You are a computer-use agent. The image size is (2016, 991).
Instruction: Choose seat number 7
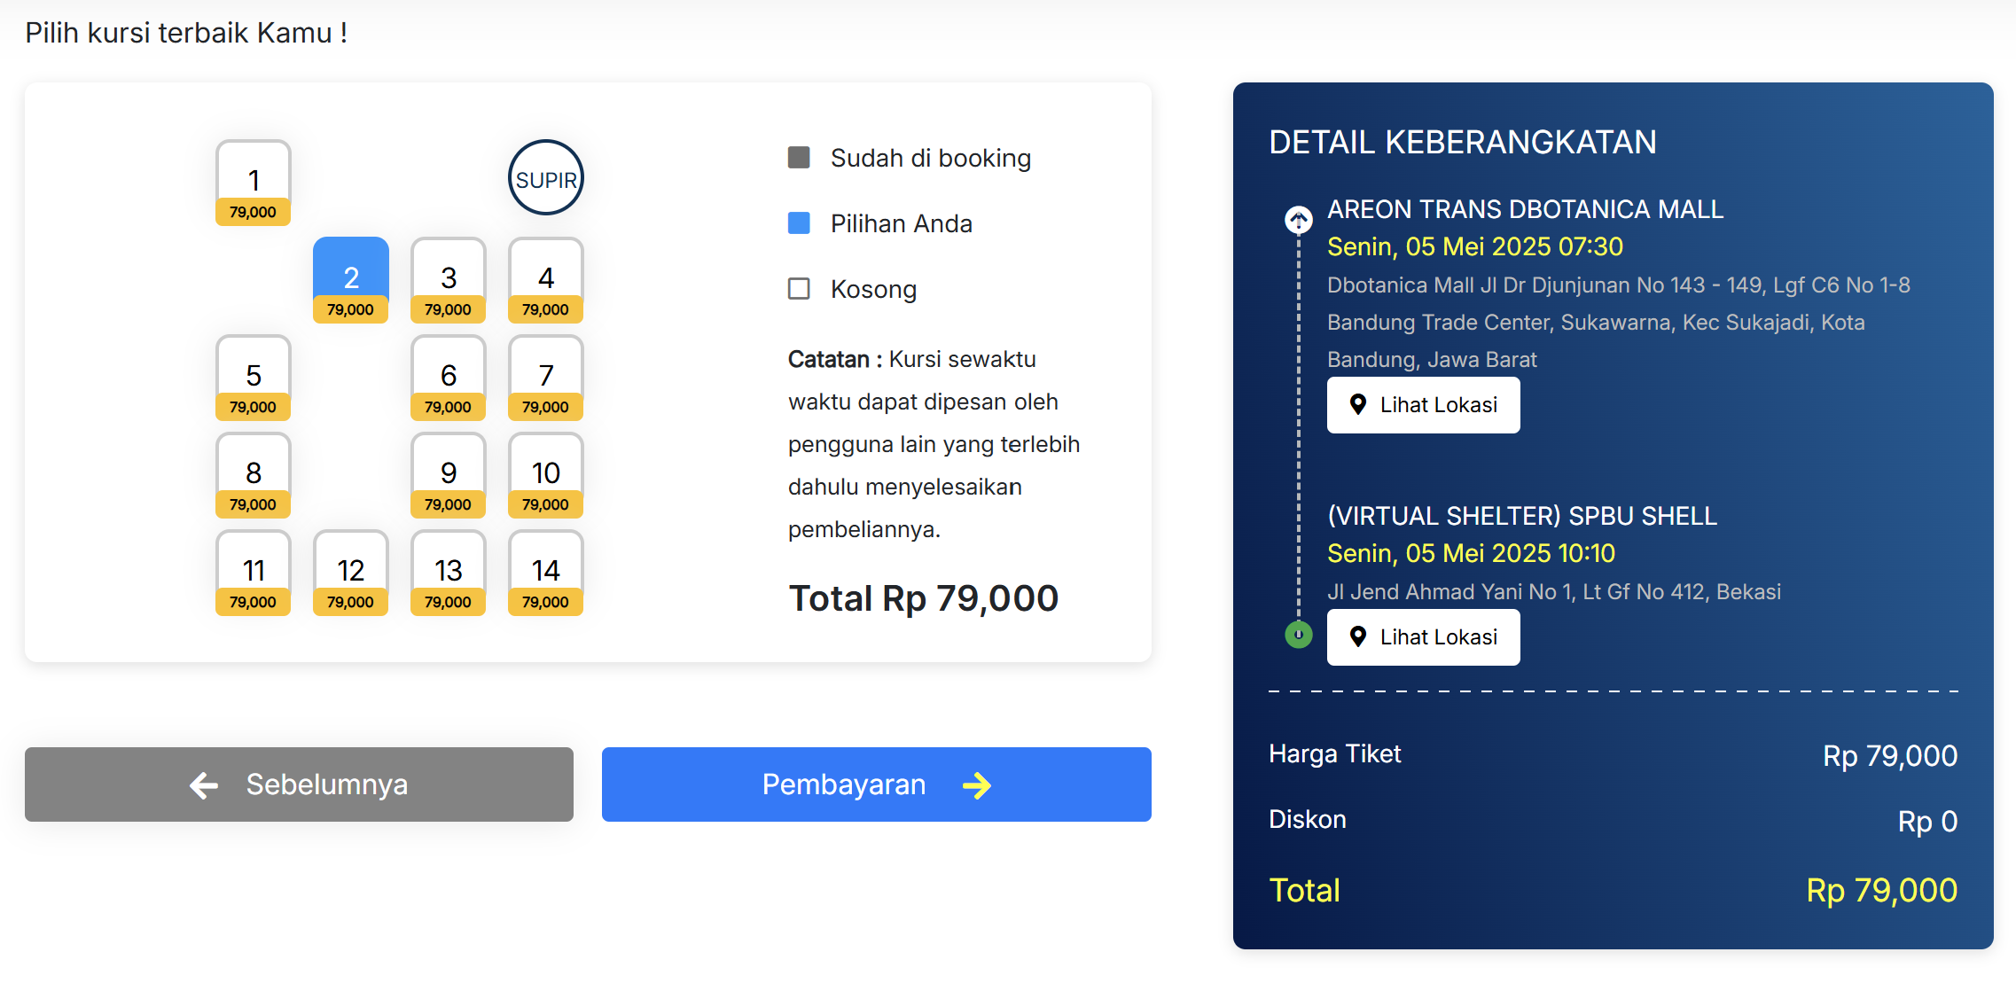pos(546,378)
